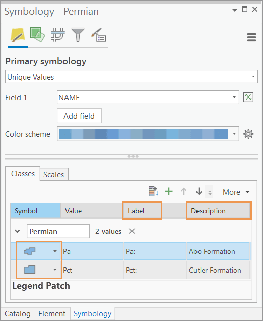The image size is (263, 321).
Task: Move selected value down with arrow
Action: (199, 192)
